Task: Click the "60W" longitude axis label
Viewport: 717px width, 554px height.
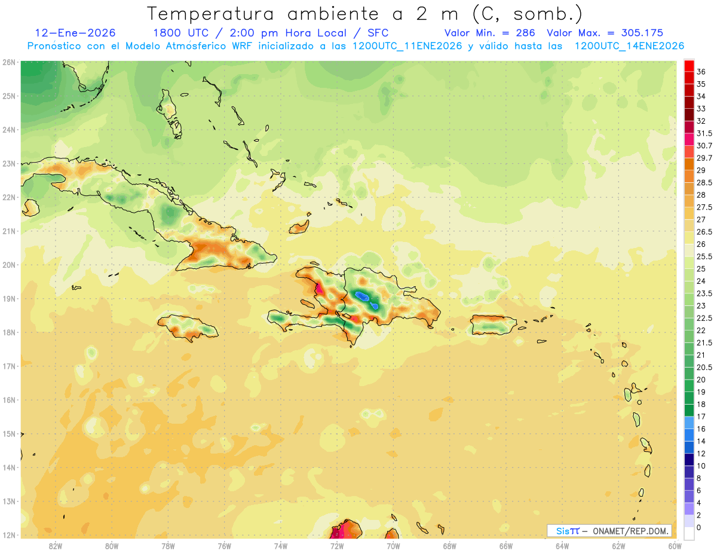Action: point(674,546)
